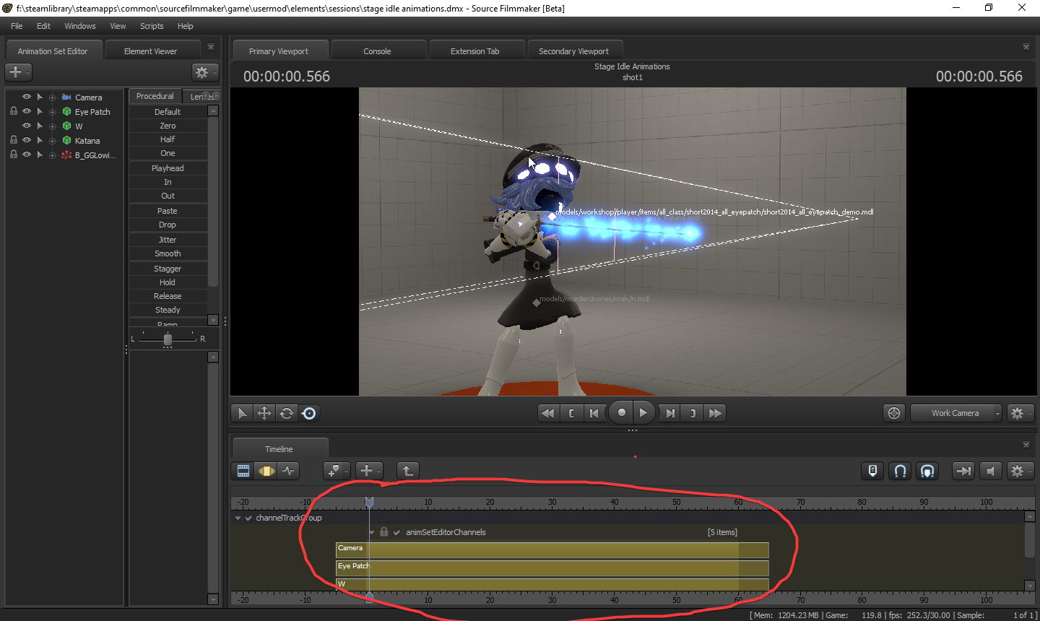The height and width of the screenshot is (621, 1040).
Task: Apply the Stagger procedural preset
Action: (168, 269)
